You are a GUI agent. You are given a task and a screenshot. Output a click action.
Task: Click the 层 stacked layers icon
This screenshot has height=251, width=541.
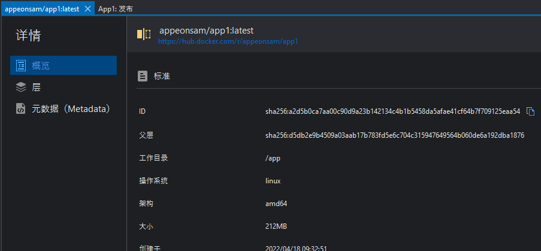pyautogui.click(x=21, y=87)
